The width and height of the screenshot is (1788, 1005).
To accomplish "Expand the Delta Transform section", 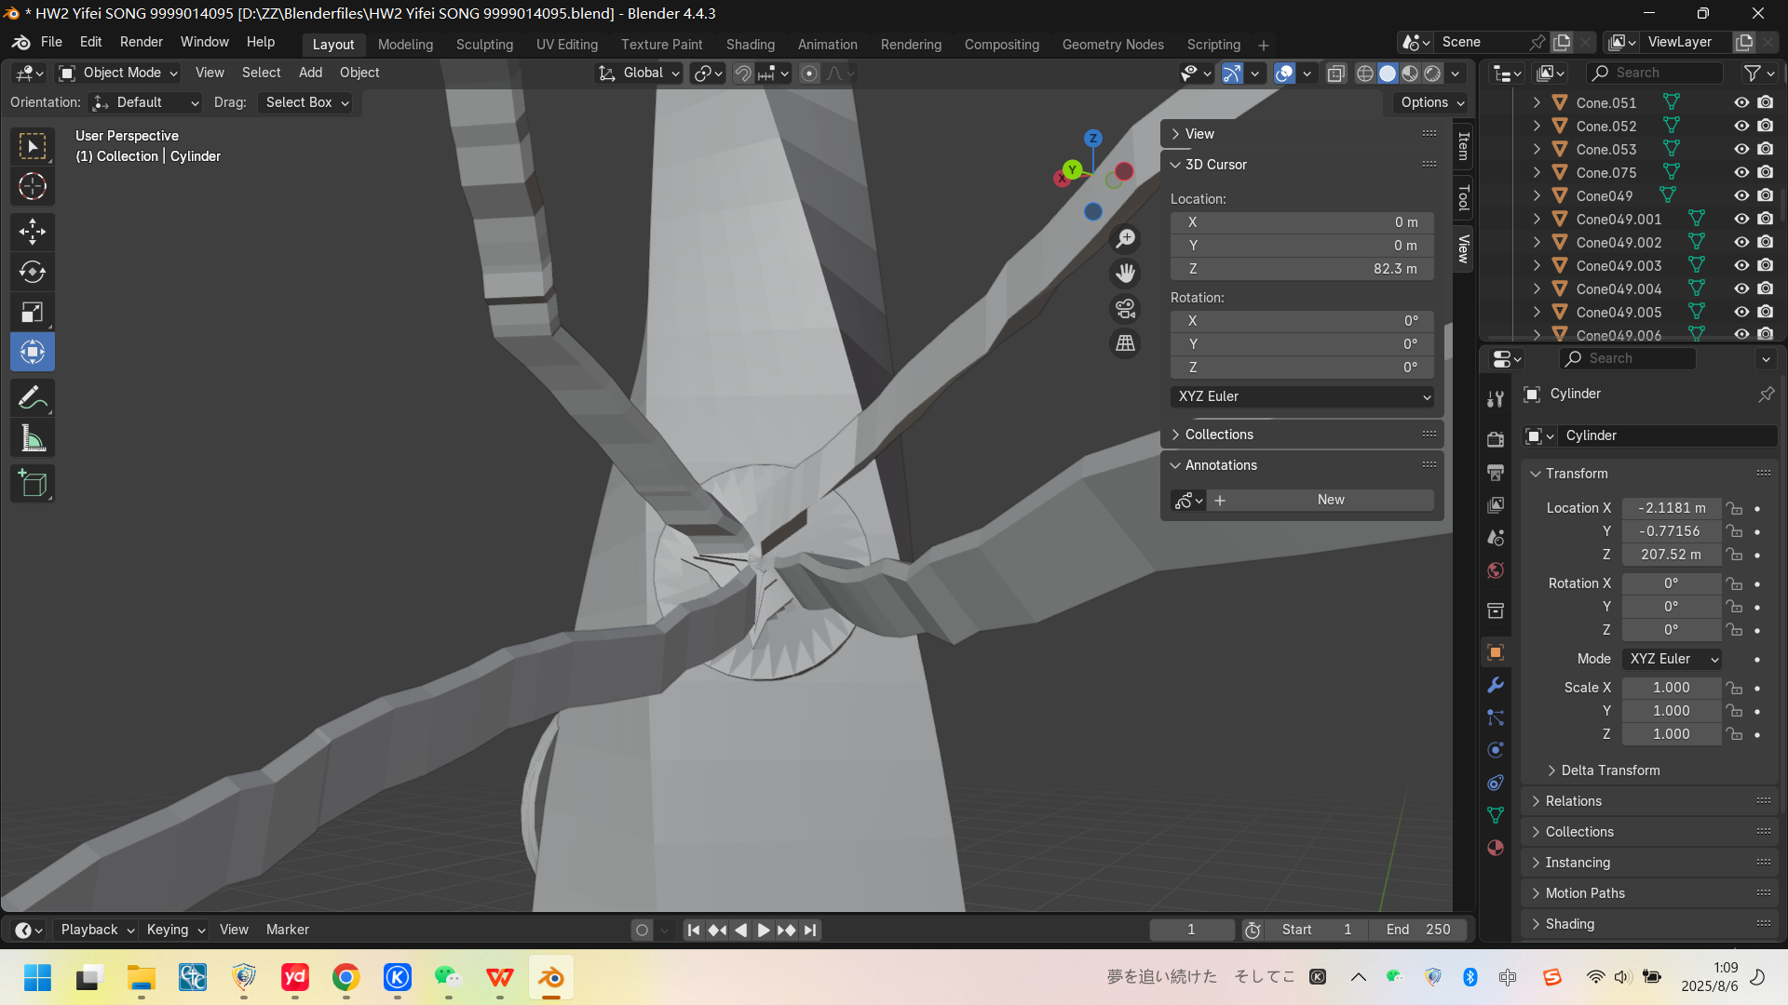I will click(1609, 770).
